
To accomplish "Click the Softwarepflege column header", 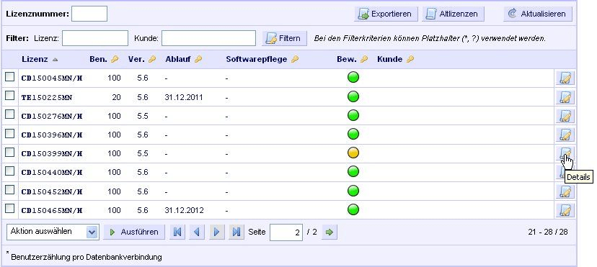I will tap(257, 59).
